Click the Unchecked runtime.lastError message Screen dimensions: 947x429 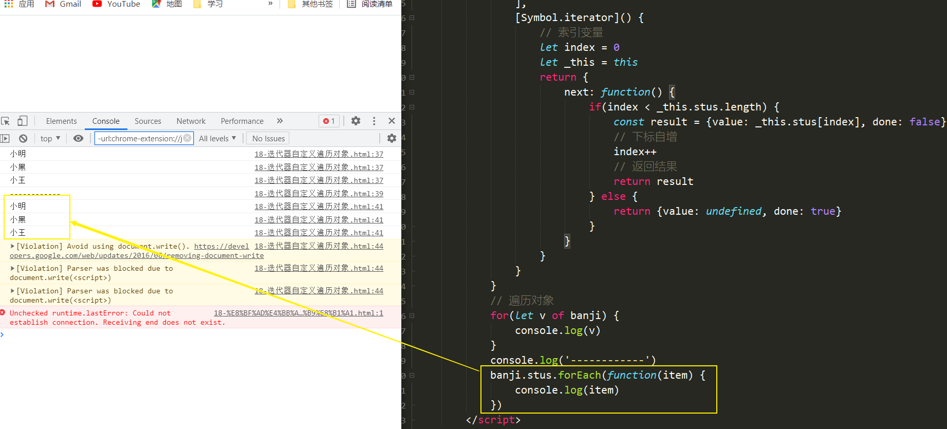[x=117, y=318]
